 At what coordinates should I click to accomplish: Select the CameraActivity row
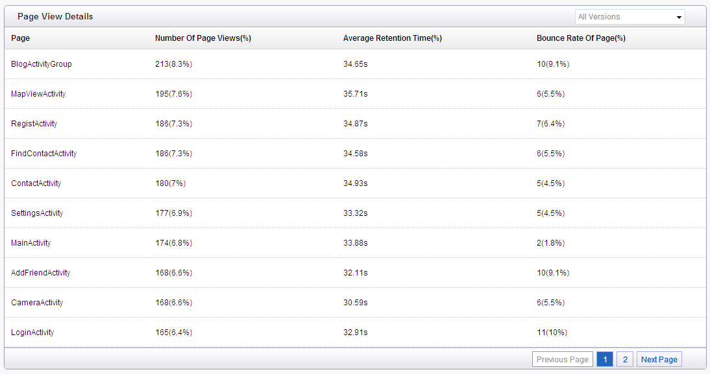(355, 303)
